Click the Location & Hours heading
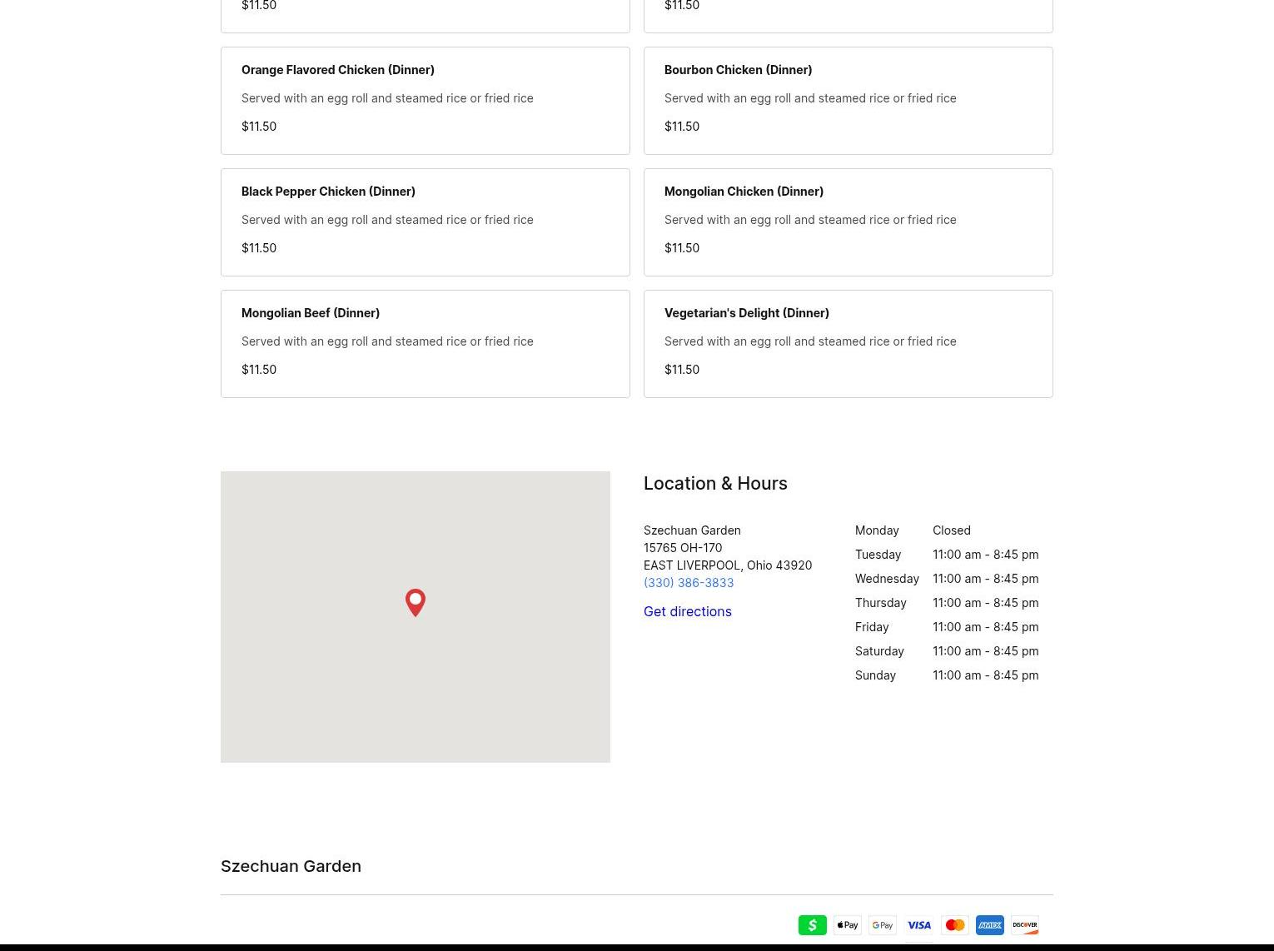 (x=714, y=483)
